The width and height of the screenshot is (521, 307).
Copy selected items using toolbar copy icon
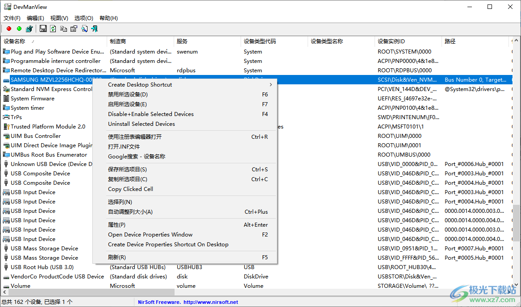pos(63,29)
